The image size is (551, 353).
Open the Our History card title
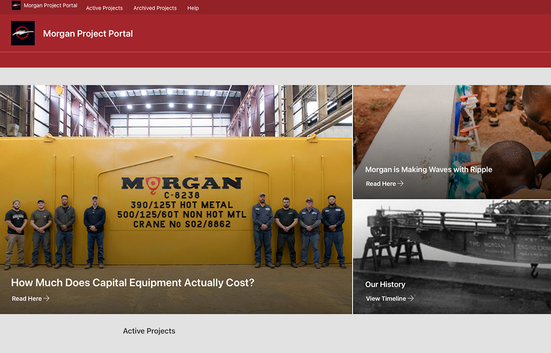pos(385,284)
